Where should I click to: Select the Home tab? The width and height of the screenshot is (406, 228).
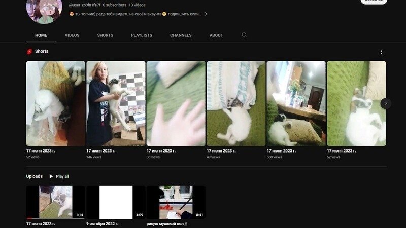[41, 35]
